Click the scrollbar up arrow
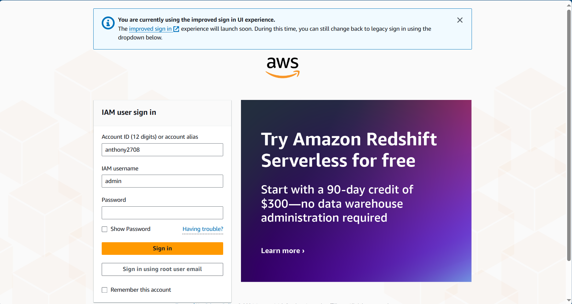This screenshot has width=572, height=304. (569, 5)
